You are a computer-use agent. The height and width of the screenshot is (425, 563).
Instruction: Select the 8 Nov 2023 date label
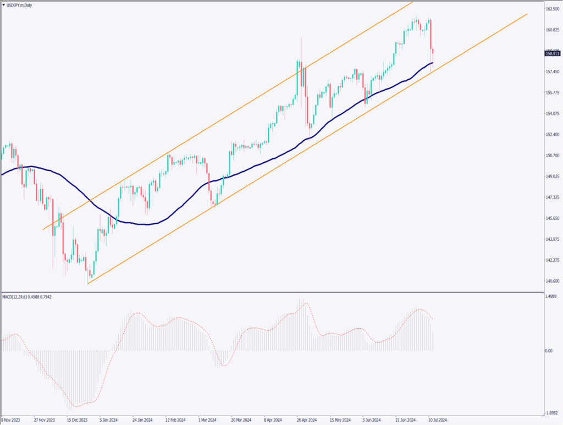coord(12,420)
